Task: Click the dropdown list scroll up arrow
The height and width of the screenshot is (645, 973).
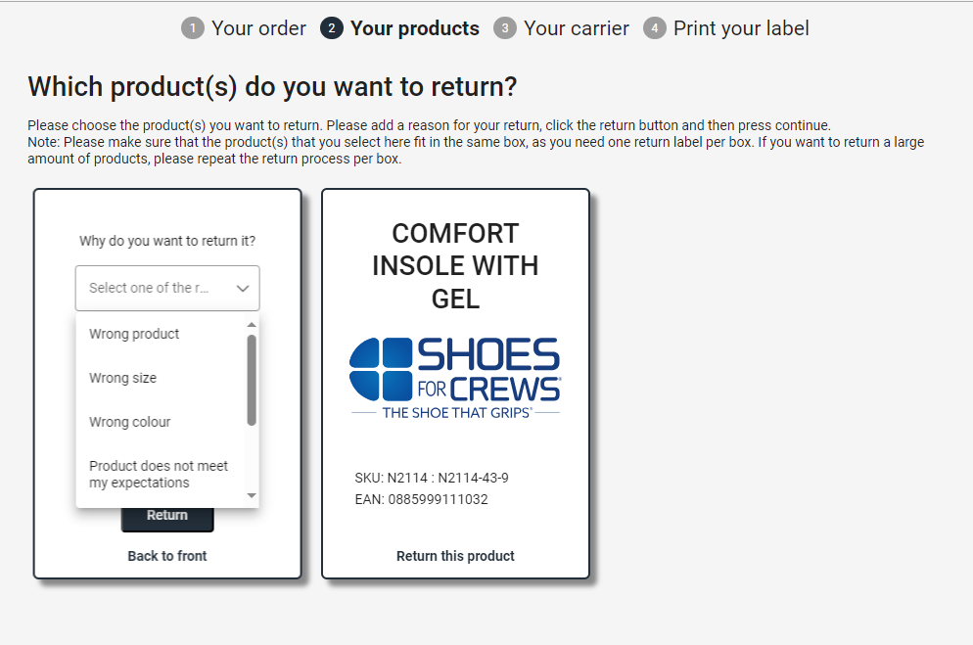Action: (x=252, y=324)
